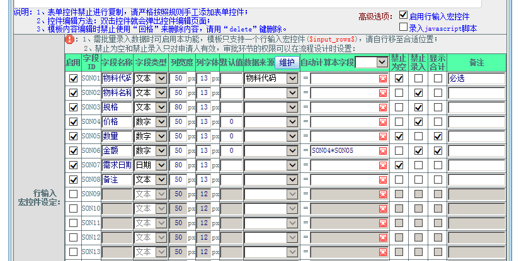Click the 金额 field name input
This screenshot has width=519, height=261.
point(117,151)
